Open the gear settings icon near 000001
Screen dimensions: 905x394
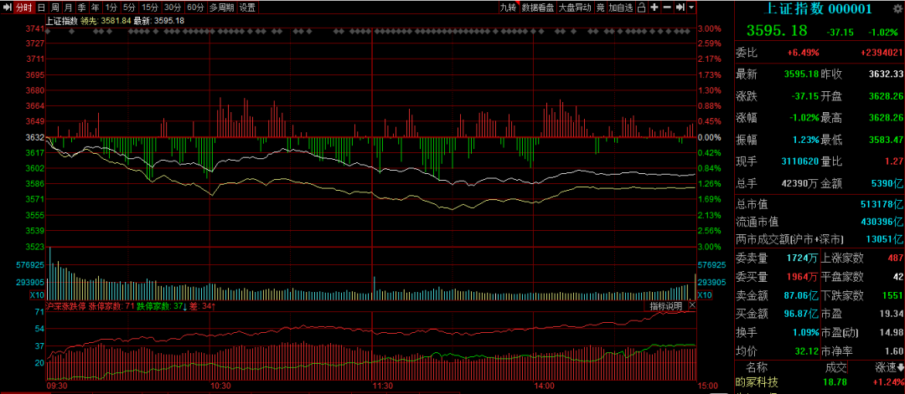click(896, 8)
